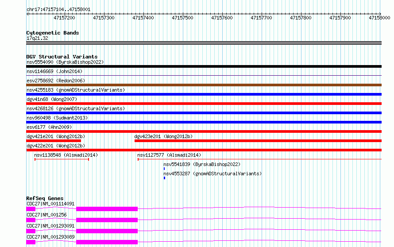Image resolution: width=394 pixels, height=247 pixels.
Task: Open the esv6177 (Ahn2009) label
Action: coord(49,127)
